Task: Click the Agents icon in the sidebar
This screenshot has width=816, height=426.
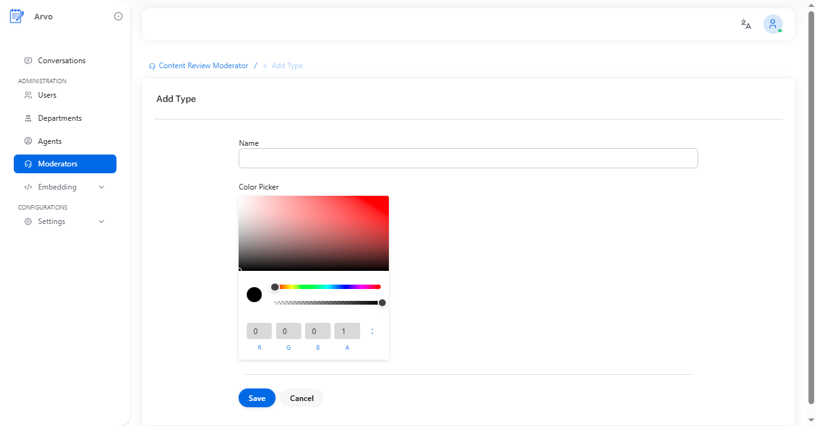Action: pos(28,141)
